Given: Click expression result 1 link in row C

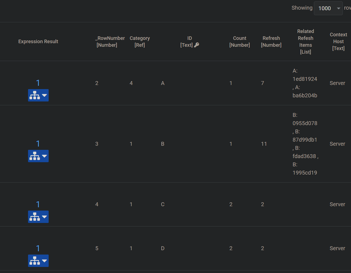Looking at the screenshot, I should point(38,204).
